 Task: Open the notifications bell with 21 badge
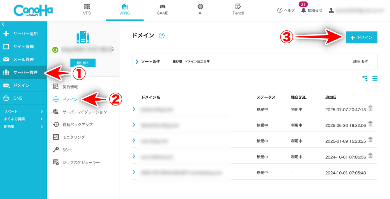tap(303, 10)
